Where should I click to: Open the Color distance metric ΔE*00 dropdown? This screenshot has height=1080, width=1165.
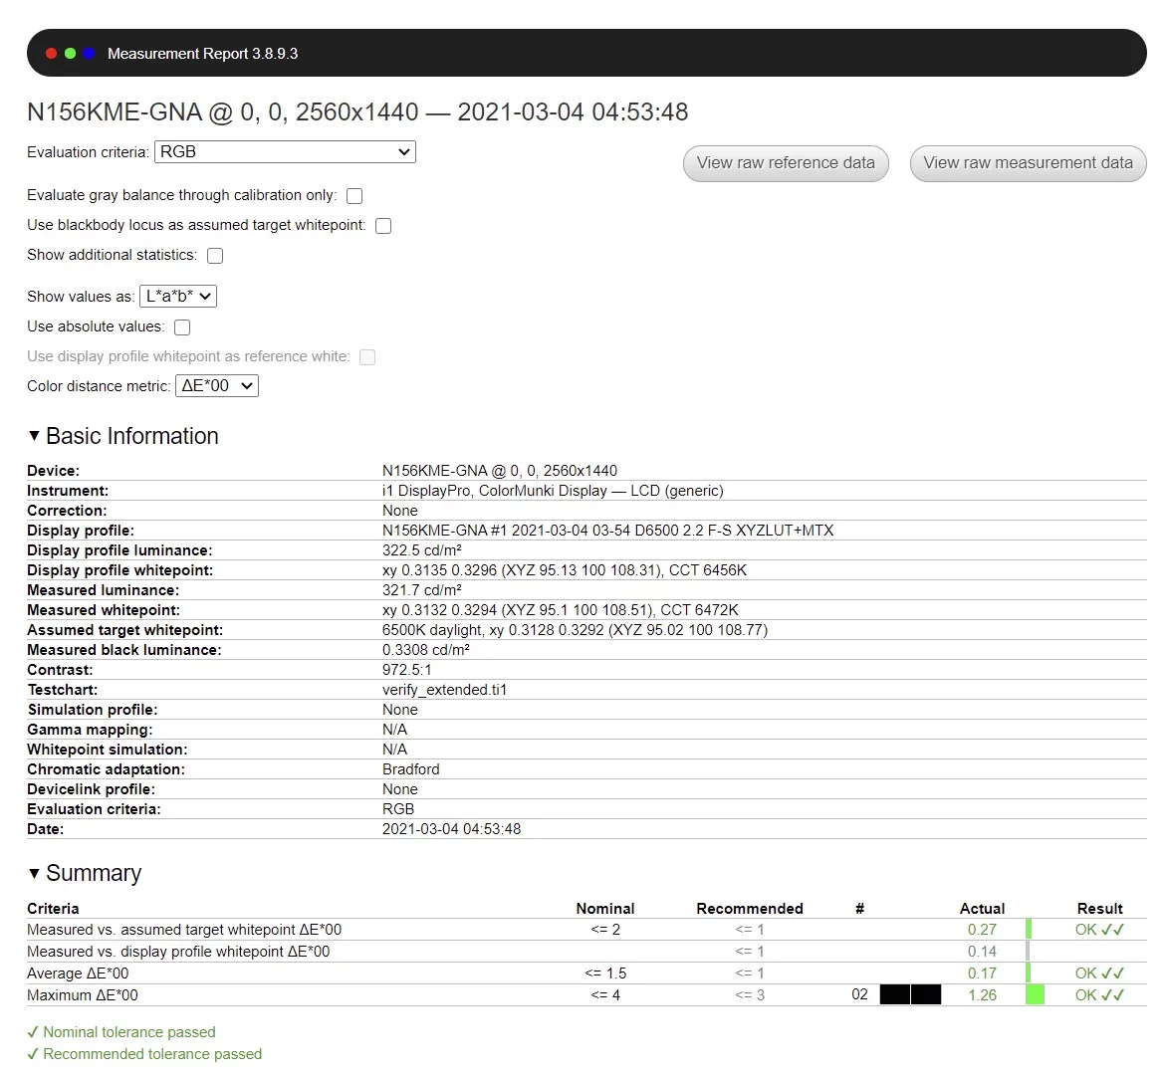(x=217, y=386)
